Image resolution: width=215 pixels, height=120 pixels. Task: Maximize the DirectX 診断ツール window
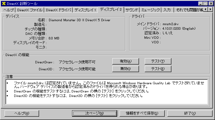[x=205, y=4]
